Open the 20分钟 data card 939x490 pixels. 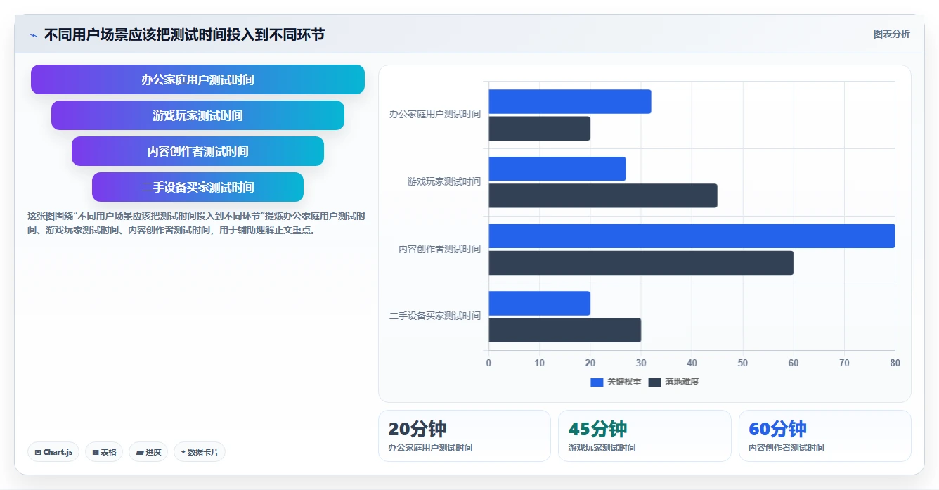click(465, 436)
